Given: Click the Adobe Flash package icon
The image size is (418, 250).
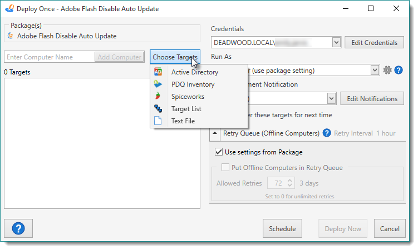Looking at the screenshot, I should pos(11,36).
